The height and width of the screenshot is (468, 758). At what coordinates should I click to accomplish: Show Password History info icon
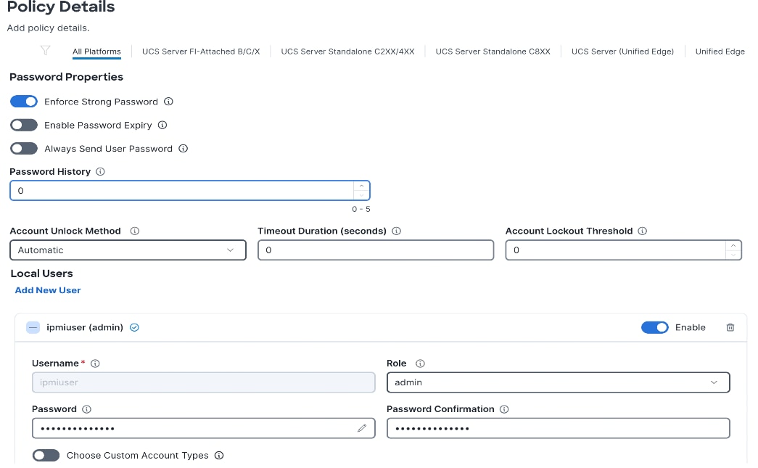click(x=100, y=172)
